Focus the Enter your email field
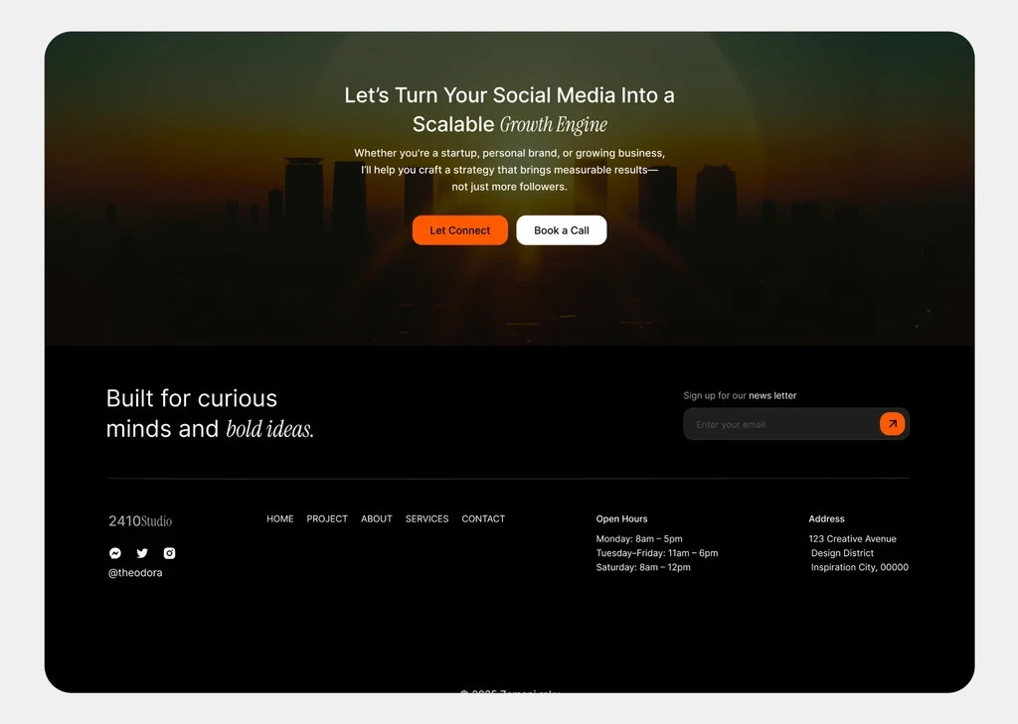This screenshot has width=1018, height=724. pos(796,424)
